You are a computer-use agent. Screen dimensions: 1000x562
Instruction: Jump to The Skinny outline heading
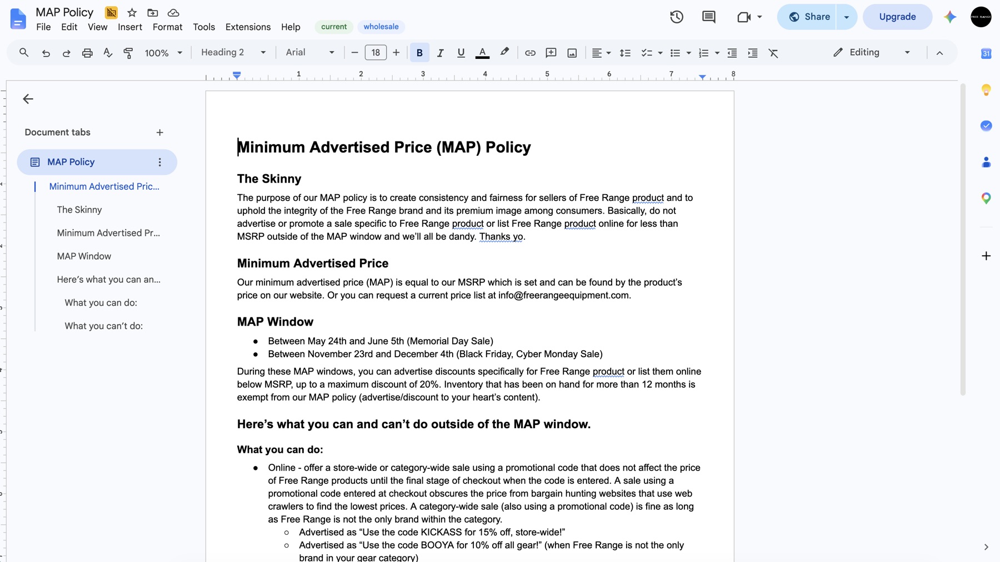79,210
